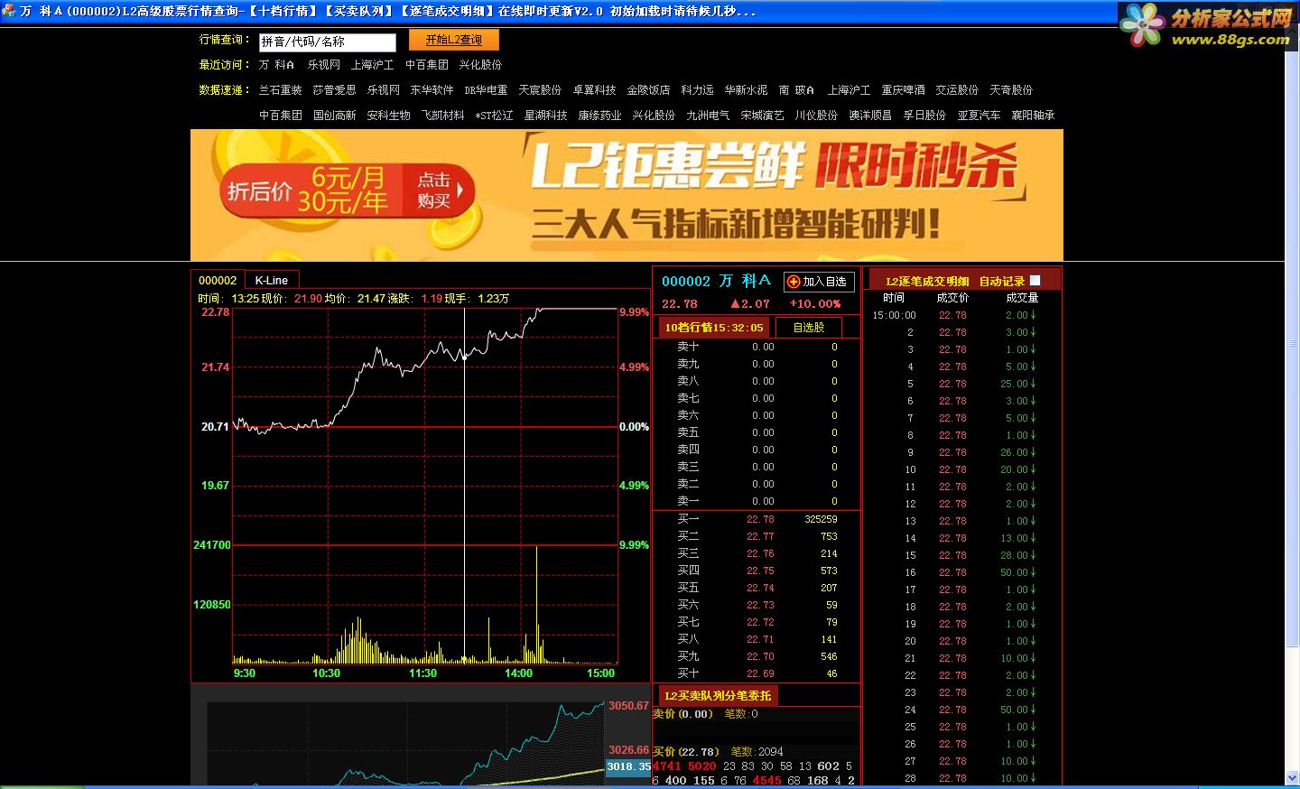The height and width of the screenshot is (789, 1300).
Task: Click the plus icon in 加入自选
Action: pos(794,282)
